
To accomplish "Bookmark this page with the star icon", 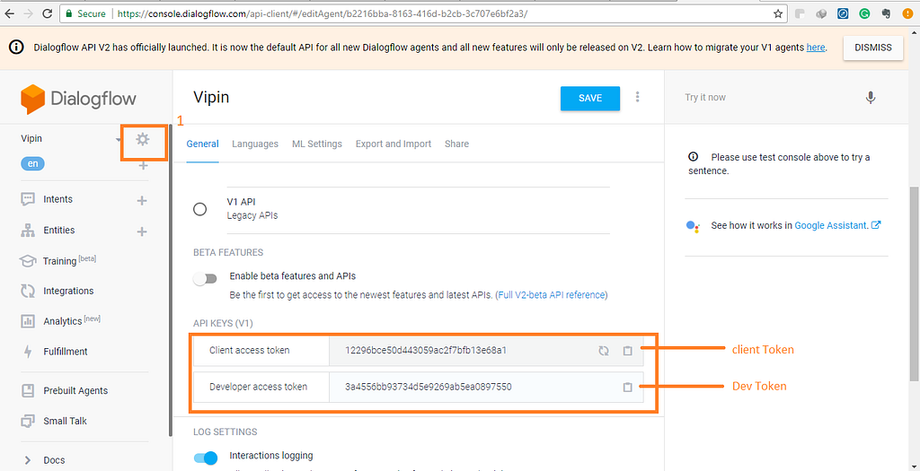I will click(x=778, y=14).
